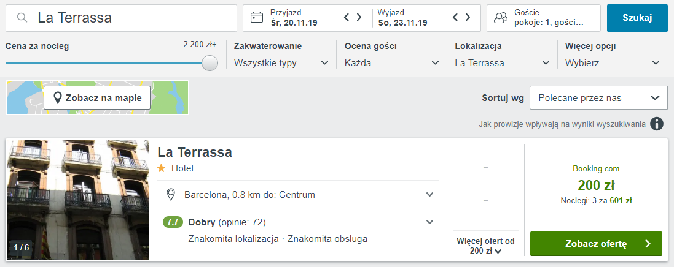Screen dimensions: 674x267
Task: Click the arrival calendar icon
Action: 257,18
